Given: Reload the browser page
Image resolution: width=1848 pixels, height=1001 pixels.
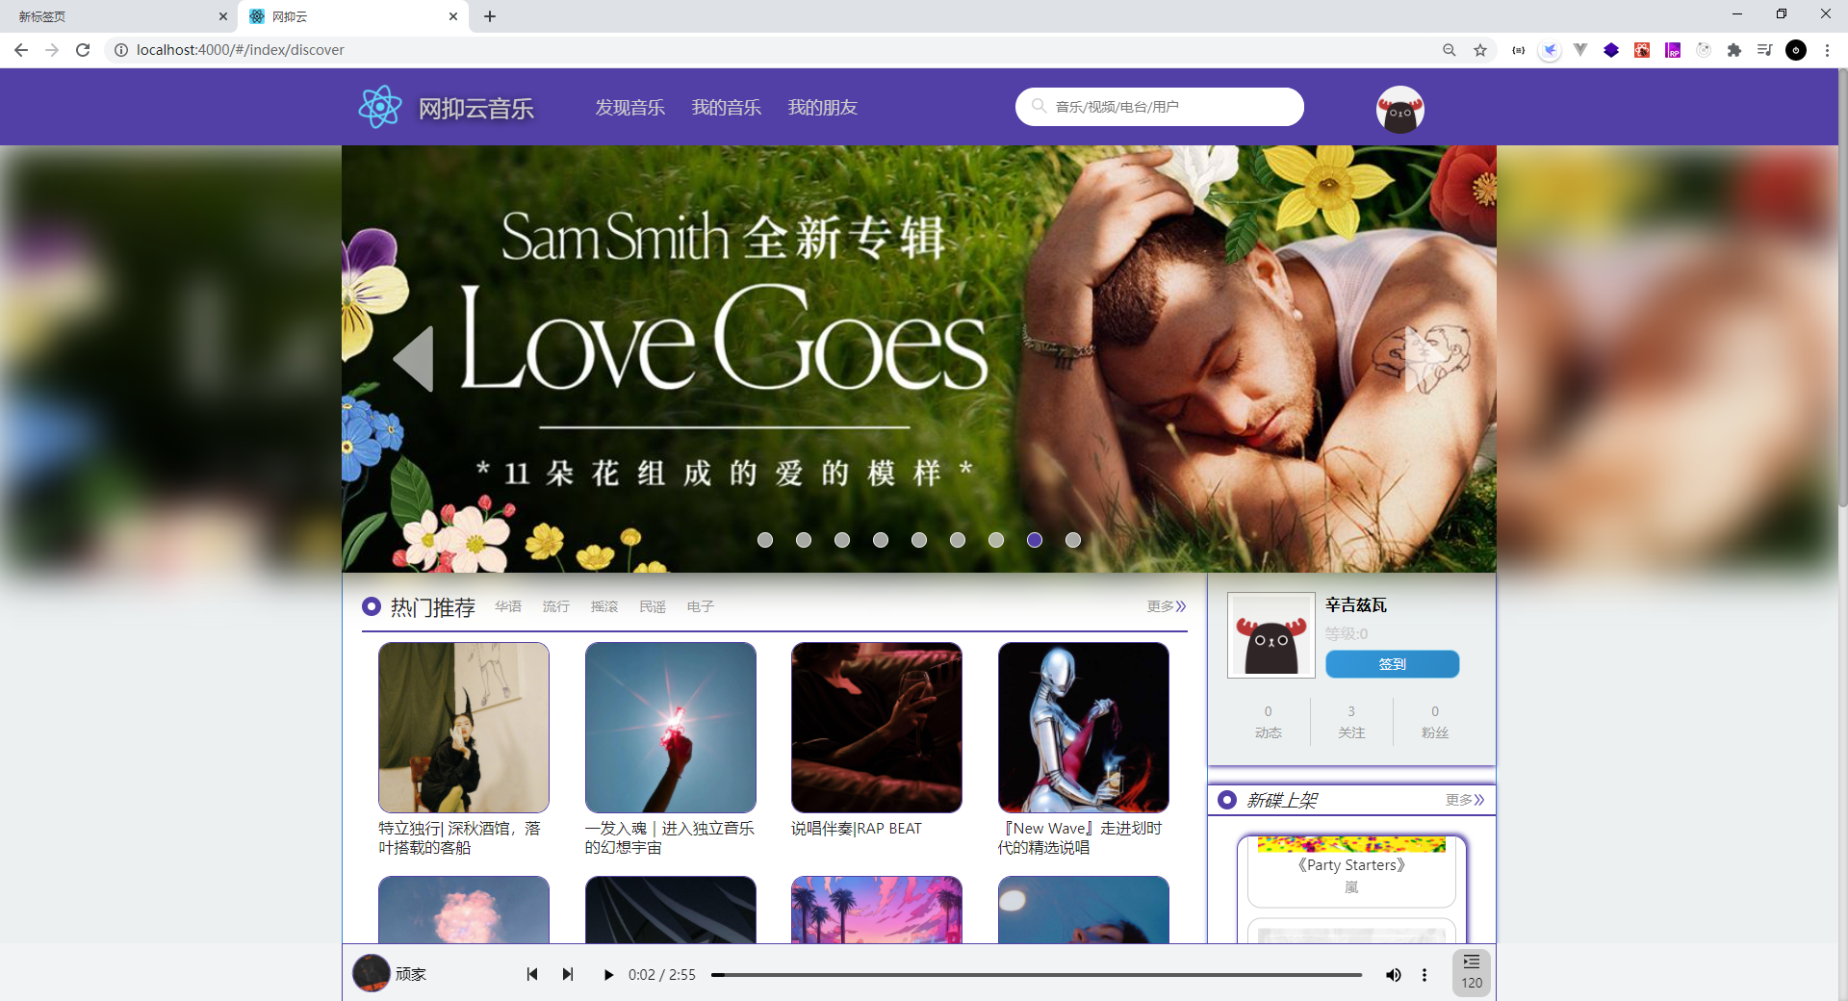Looking at the screenshot, I should [x=83, y=50].
